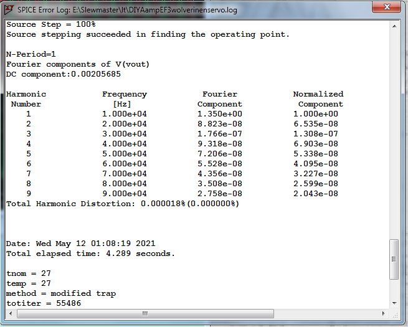Click Fourier component 2.758e-08

220,194
